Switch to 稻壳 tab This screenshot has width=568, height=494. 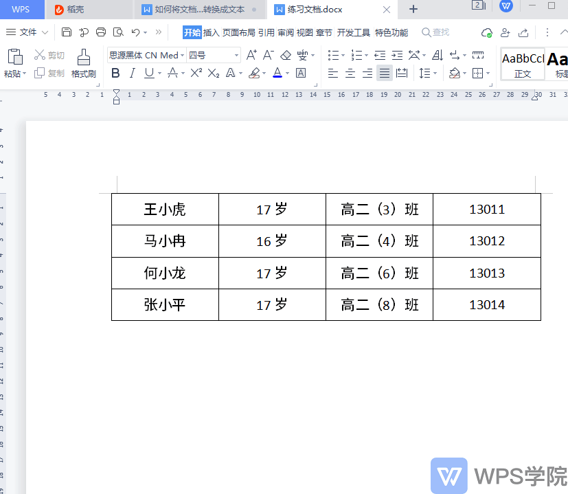89,10
